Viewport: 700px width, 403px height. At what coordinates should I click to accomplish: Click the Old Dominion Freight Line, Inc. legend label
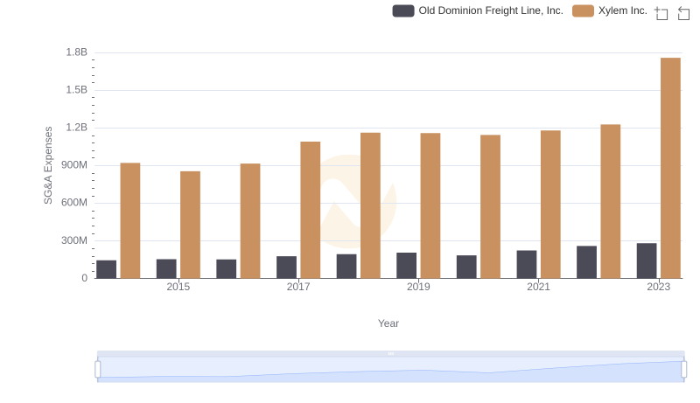[491, 10]
